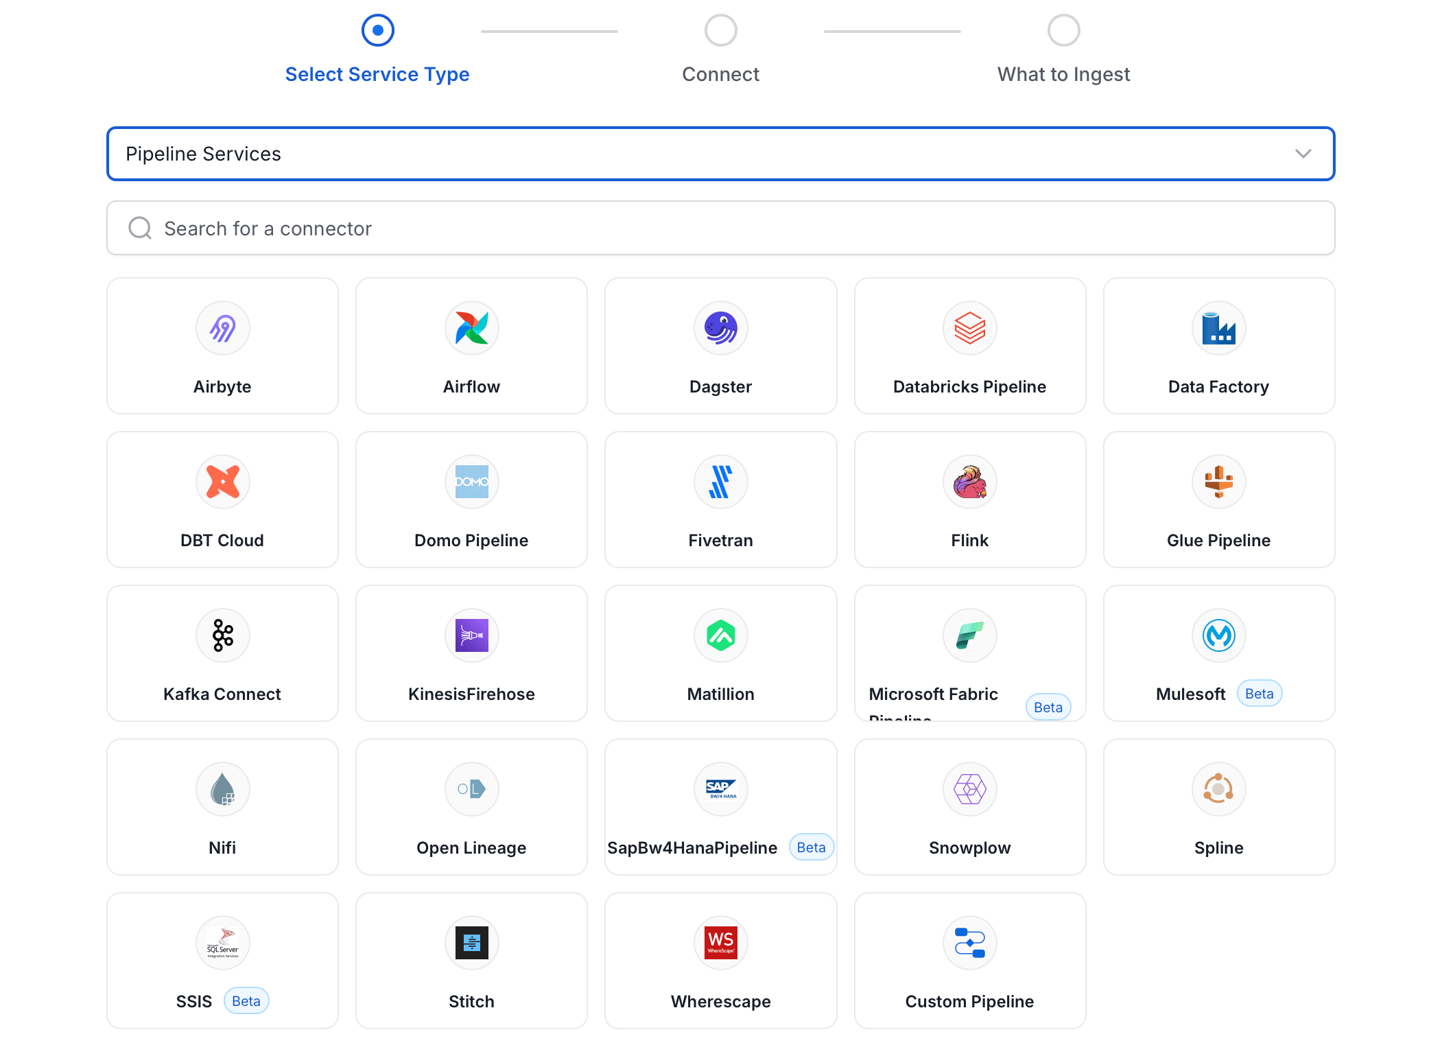
Task: Click the Fivetran label
Action: pos(720,541)
